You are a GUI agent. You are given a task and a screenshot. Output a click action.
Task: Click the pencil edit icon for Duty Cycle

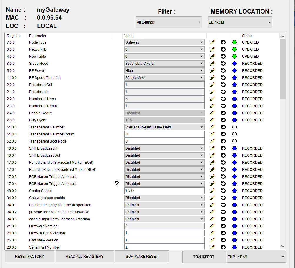212,120
